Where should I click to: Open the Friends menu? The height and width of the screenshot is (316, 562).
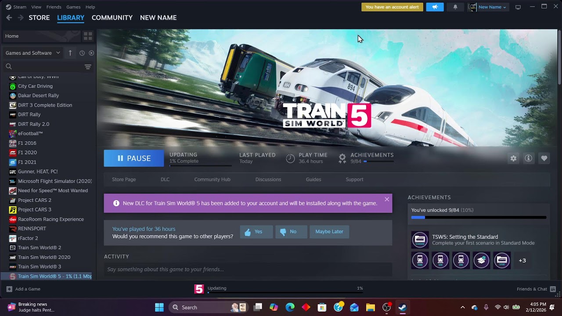click(54, 7)
